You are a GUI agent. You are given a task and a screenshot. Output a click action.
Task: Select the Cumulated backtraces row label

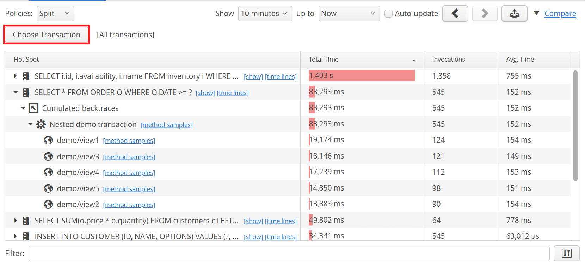80,108
